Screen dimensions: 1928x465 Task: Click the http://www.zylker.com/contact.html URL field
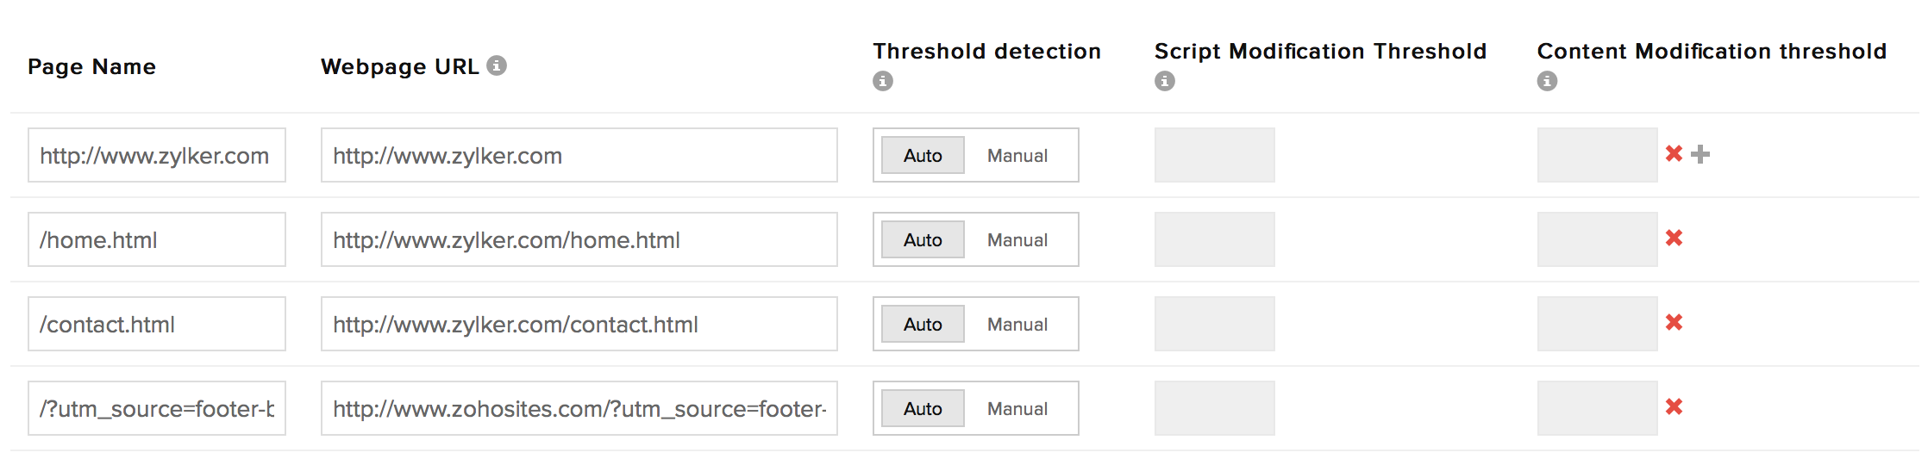coord(579,325)
